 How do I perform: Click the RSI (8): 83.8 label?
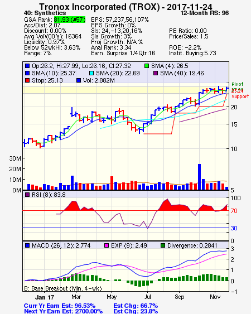[x=49, y=195]
